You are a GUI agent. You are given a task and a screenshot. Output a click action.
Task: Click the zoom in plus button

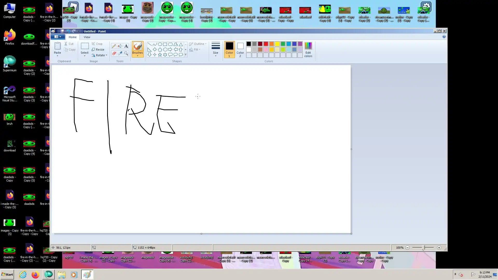pos(439,248)
